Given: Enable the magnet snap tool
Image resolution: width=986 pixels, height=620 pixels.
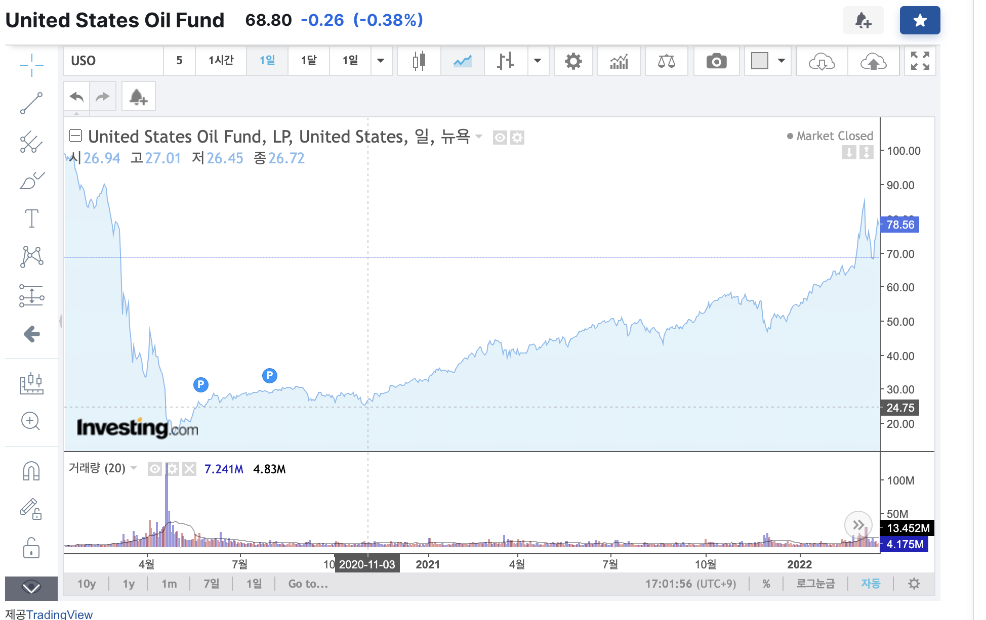Looking at the screenshot, I should click(31, 471).
